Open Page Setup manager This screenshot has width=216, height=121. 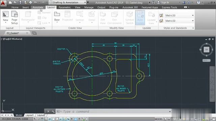coord(14,17)
